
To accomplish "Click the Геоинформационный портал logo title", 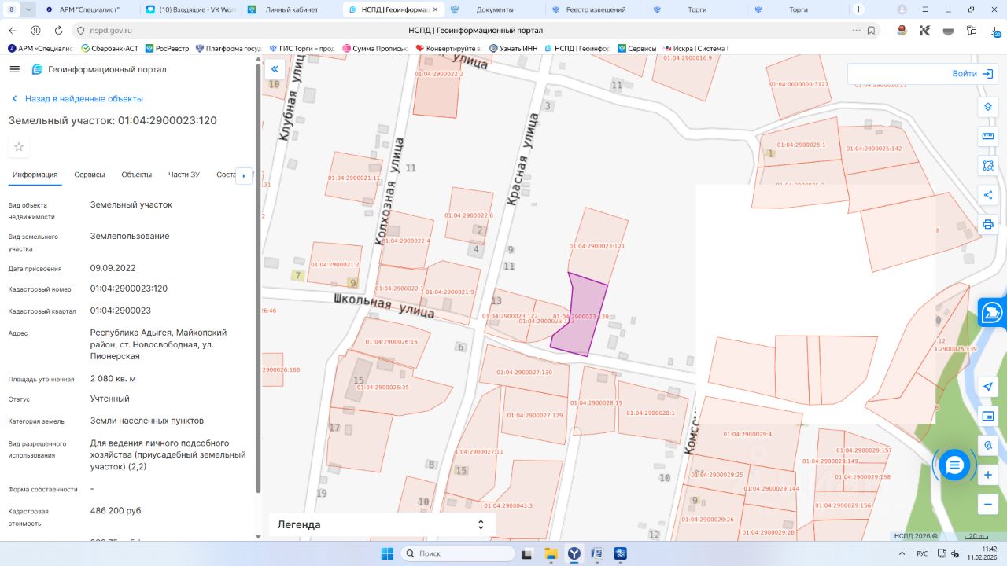I will (99, 69).
